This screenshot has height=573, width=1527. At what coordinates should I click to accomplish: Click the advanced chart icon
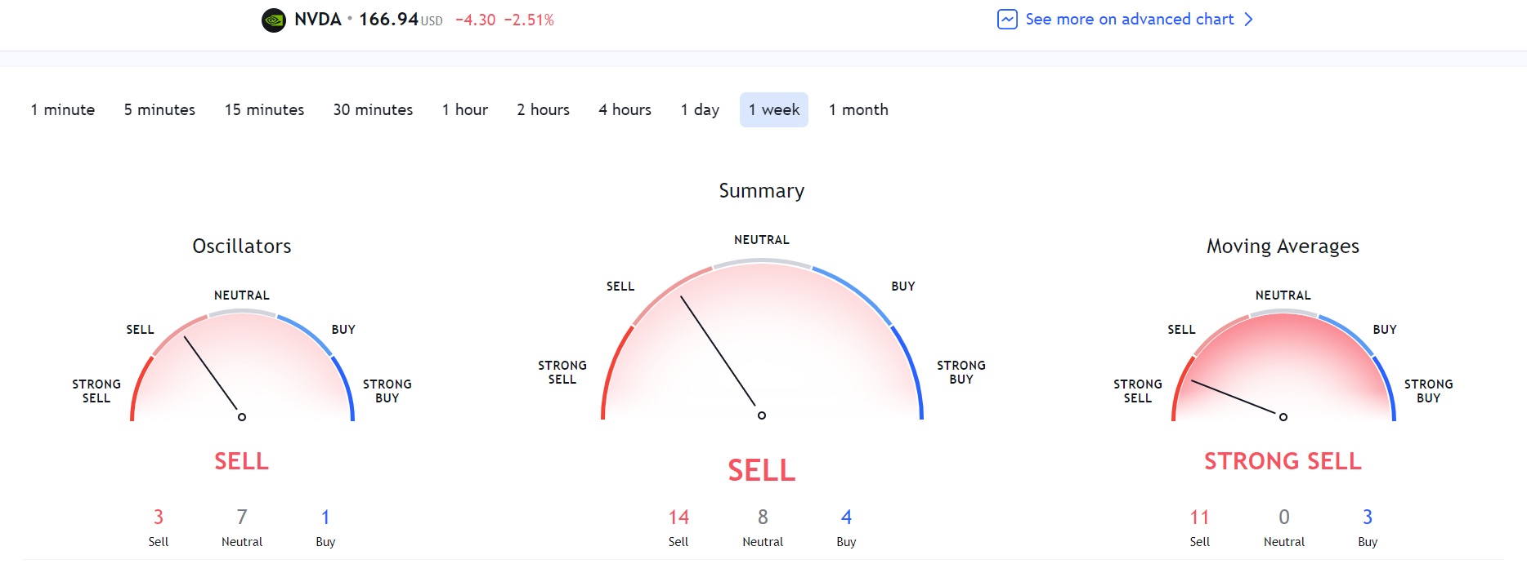pos(1007,20)
